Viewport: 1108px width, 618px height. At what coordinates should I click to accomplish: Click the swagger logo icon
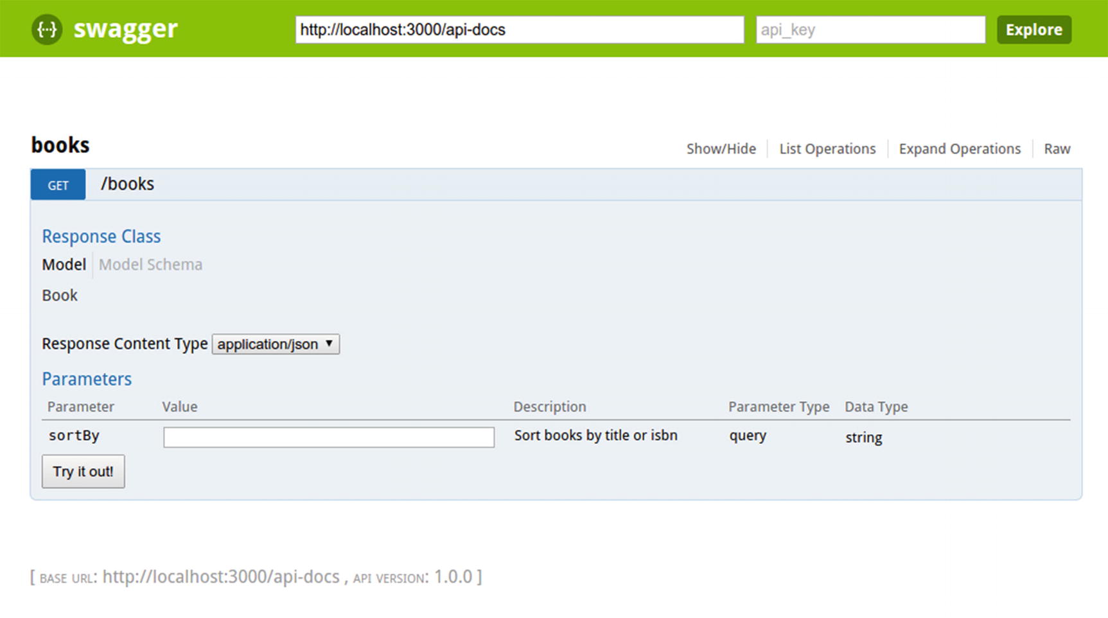(47, 30)
